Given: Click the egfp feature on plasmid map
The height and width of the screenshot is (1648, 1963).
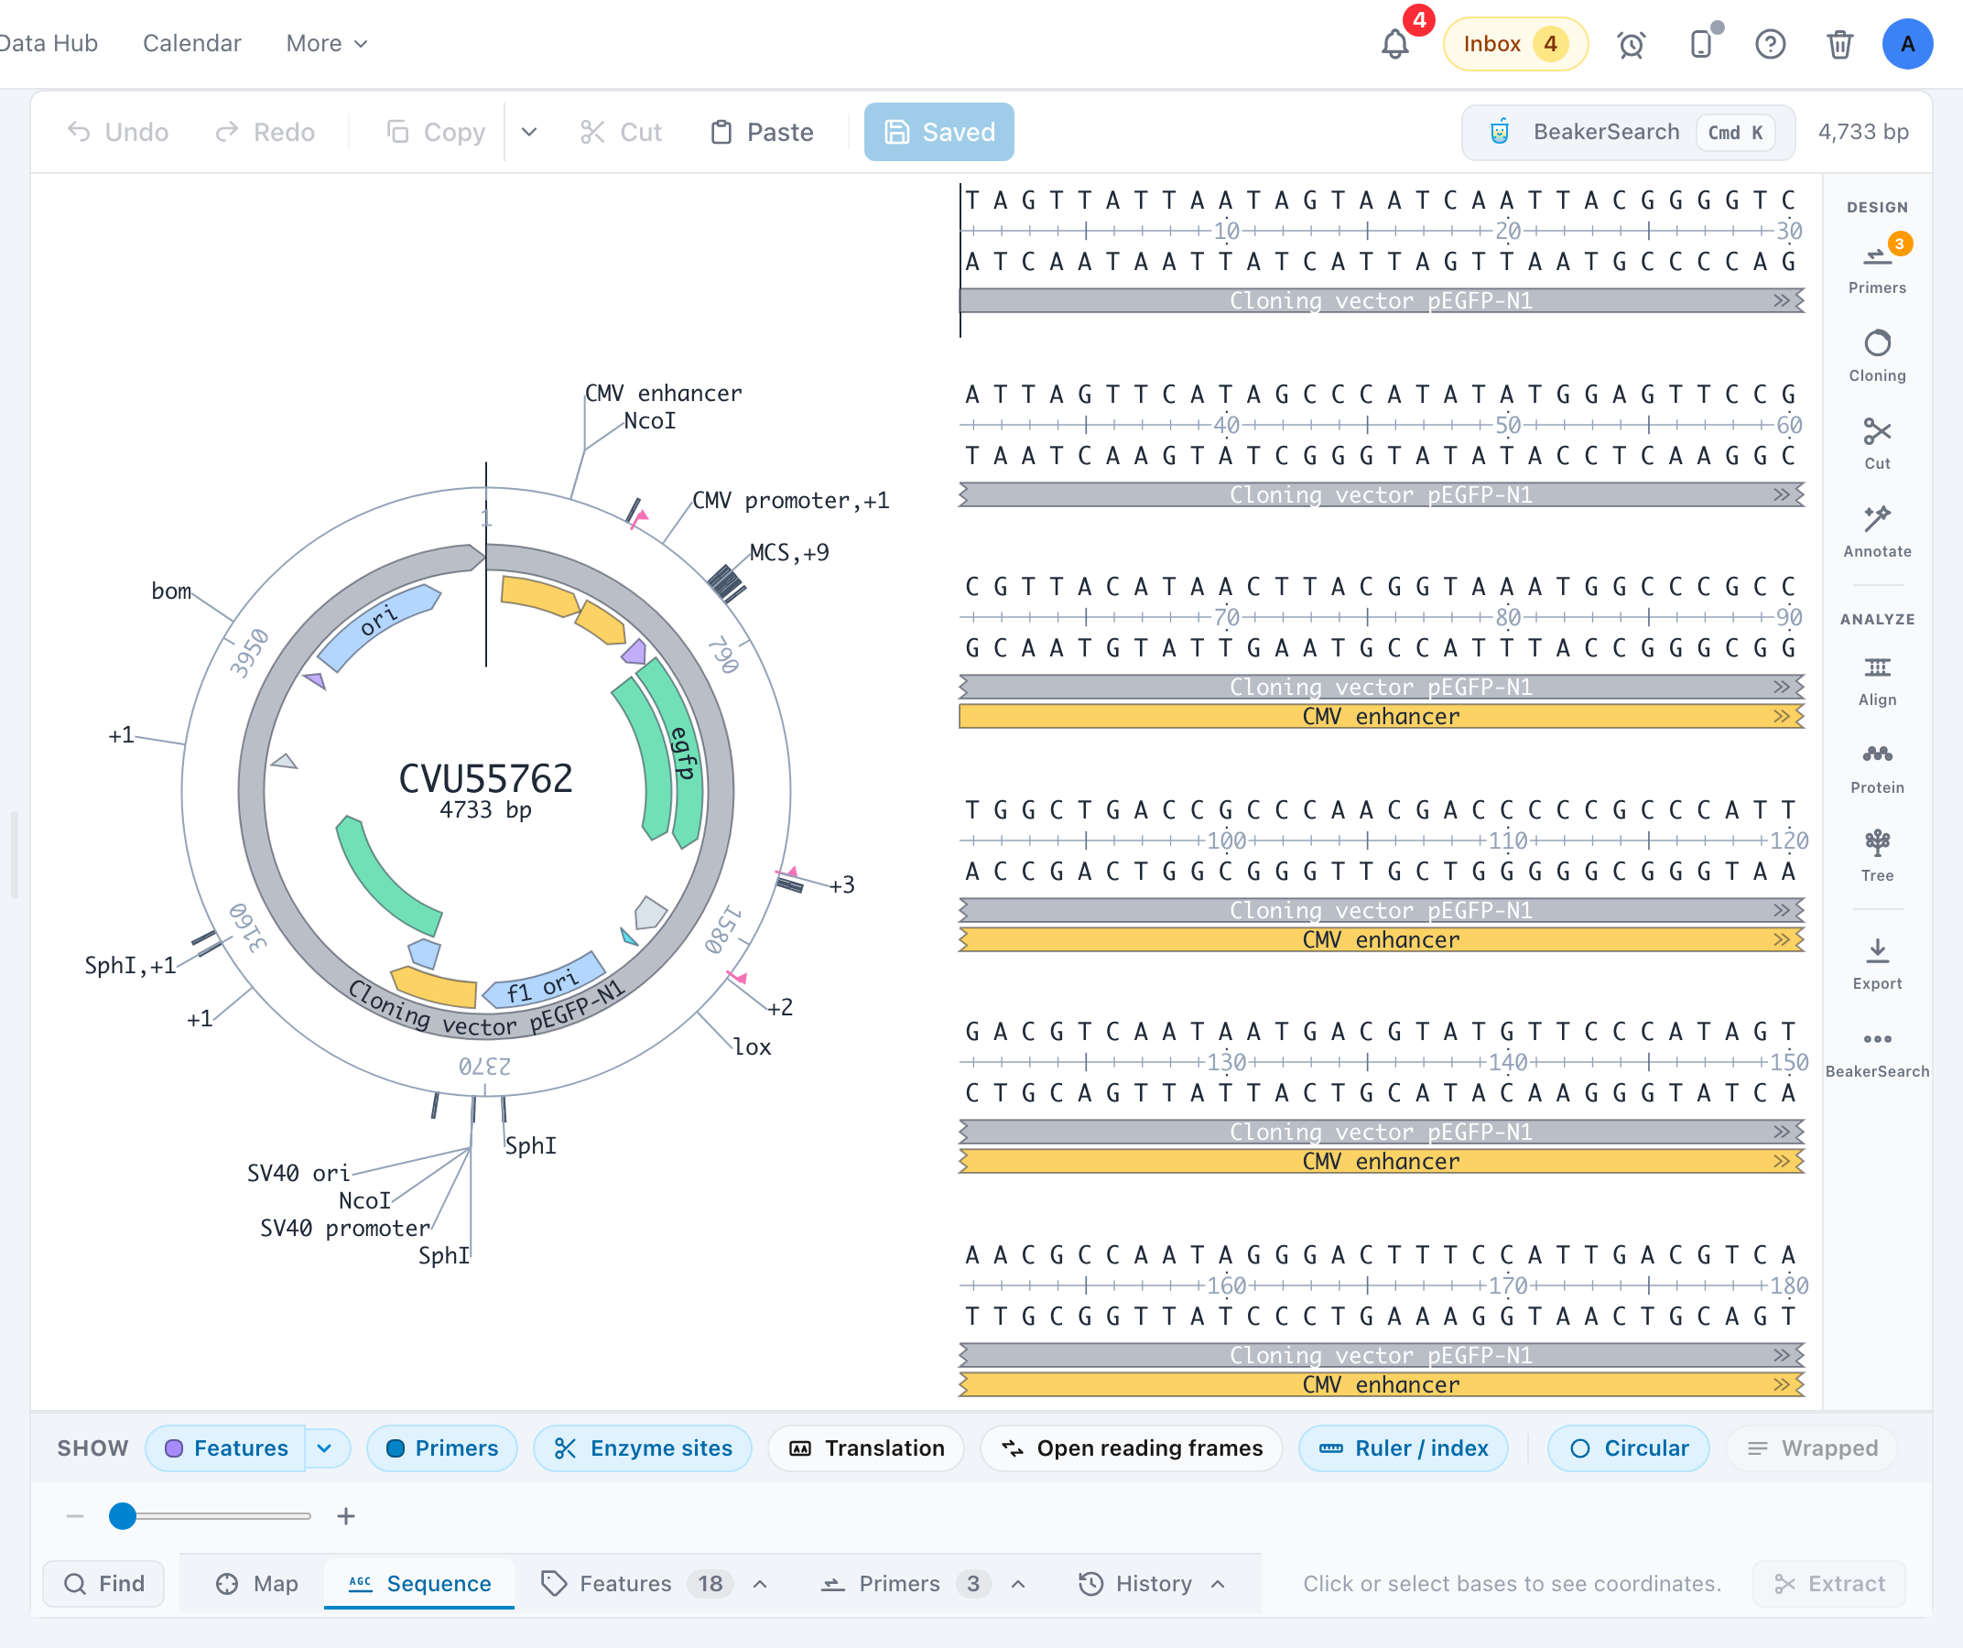Looking at the screenshot, I should click(683, 753).
